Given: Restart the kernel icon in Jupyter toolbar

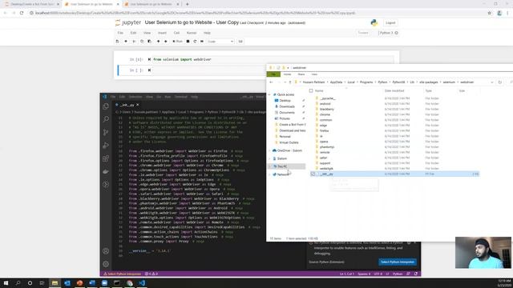Looking at the screenshot, I should tap(195, 42).
